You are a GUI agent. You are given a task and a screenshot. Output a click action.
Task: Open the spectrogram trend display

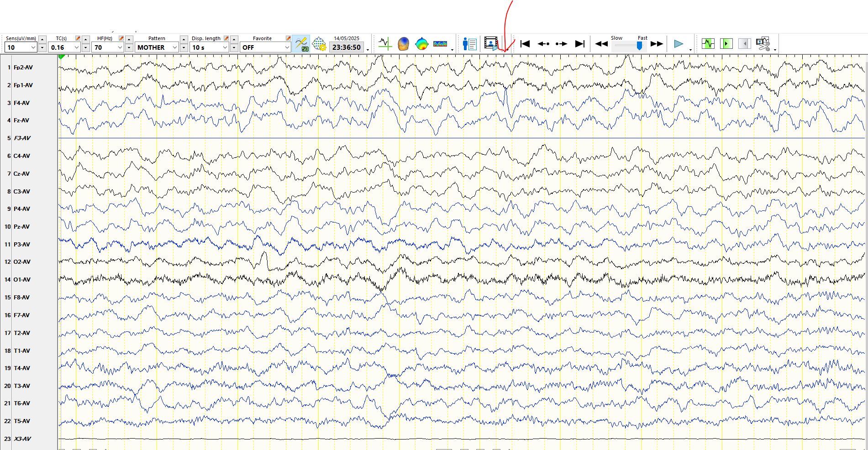pos(440,44)
